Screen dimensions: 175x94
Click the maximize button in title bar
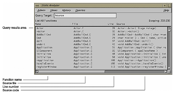click(169, 5)
